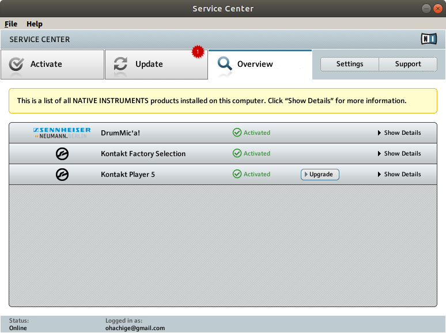This screenshot has height=333, width=446.
Task: Click DrumMic'a! green activated checkmark icon
Action: tap(237, 133)
